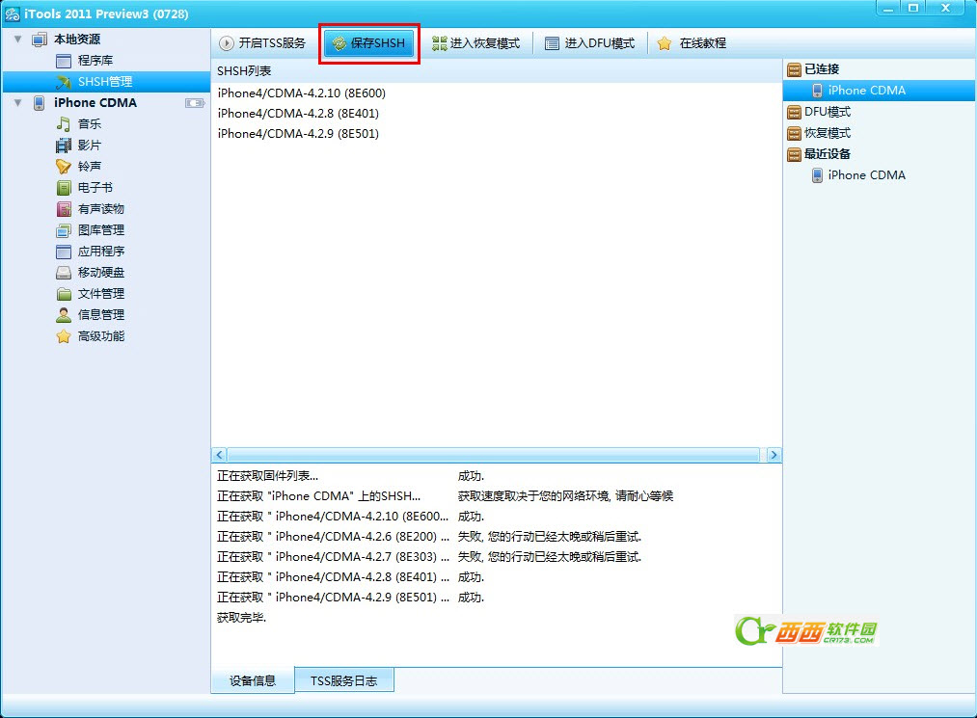Viewport: 977px width, 718px height.
Task: Open 有声读物 audiobook icon
Action: pos(64,208)
